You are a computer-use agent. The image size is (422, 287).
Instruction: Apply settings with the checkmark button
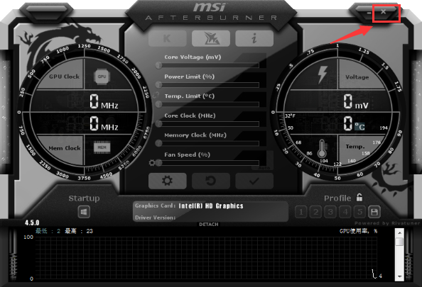(x=254, y=181)
